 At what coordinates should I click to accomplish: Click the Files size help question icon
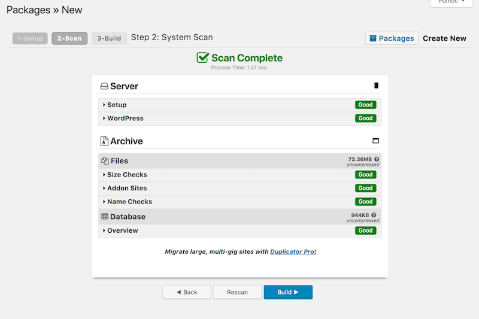[377, 159]
